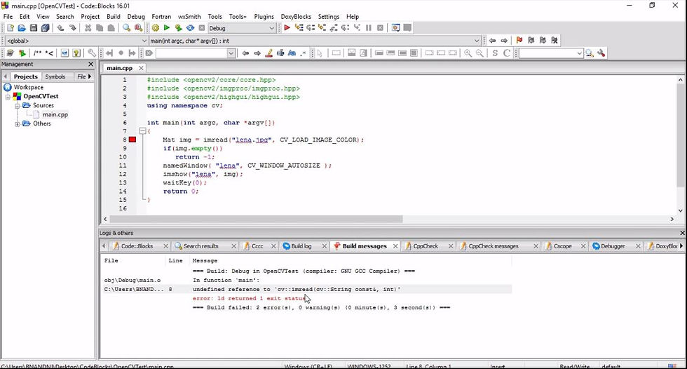Click the Break debugger pause icon
The image size is (687, 369).
tap(369, 27)
